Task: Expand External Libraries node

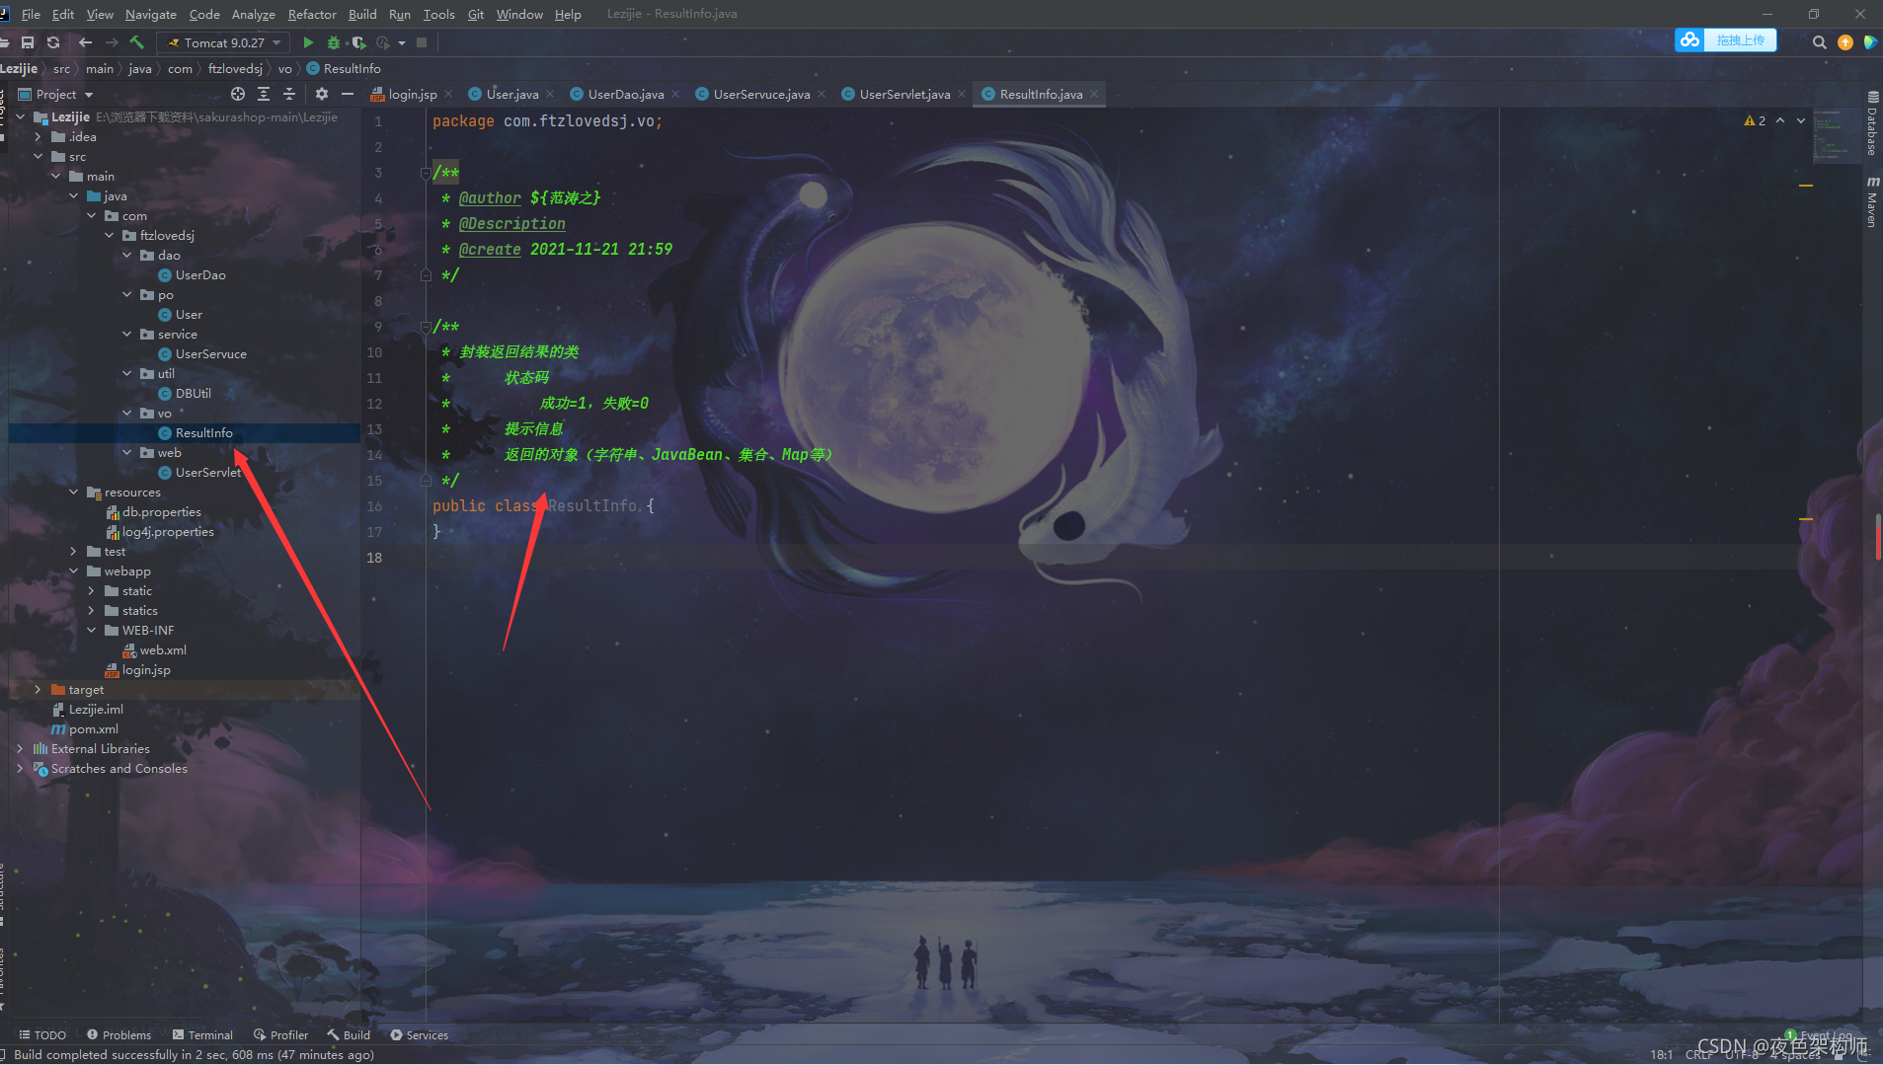Action: (21, 748)
